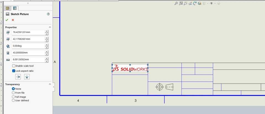Click Rotate View arrow icon
The image size is (265, 114).
(x=195, y=3)
